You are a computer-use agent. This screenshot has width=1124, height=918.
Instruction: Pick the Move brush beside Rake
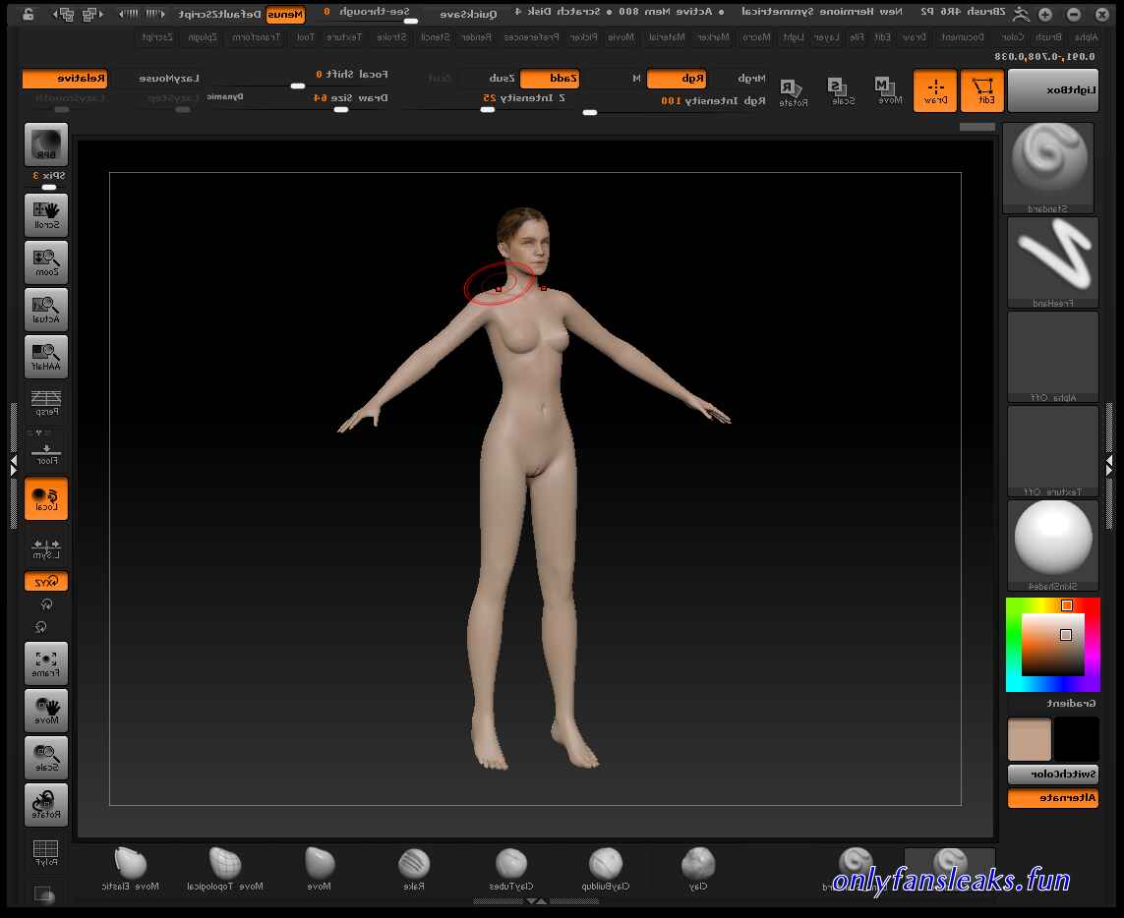pyautogui.click(x=319, y=869)
